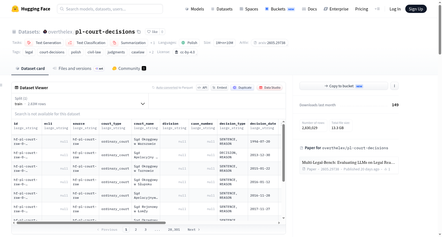Open the navigation overflow menu icon
This screenshot has height=237, width=442.
point(377,9)
